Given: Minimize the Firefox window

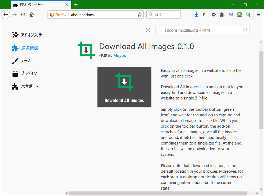Looking at the screenshot, I should 233,5.
